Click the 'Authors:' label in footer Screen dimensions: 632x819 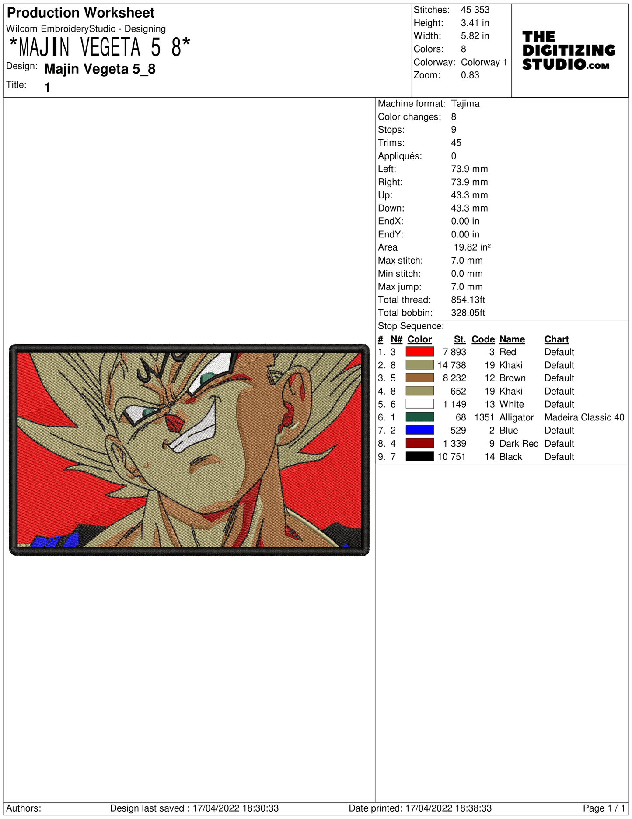click(x=24, y=808)
